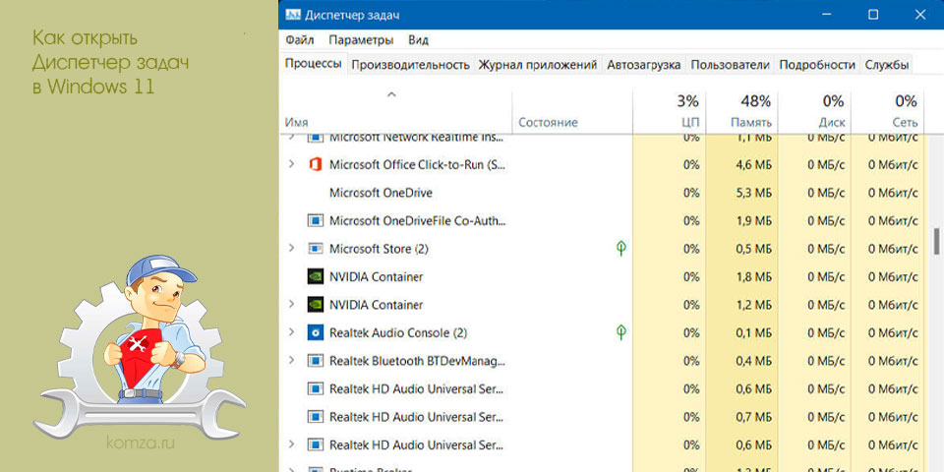
Task: Select Microsoft Store (2) process name
Action: coord(379,249)
